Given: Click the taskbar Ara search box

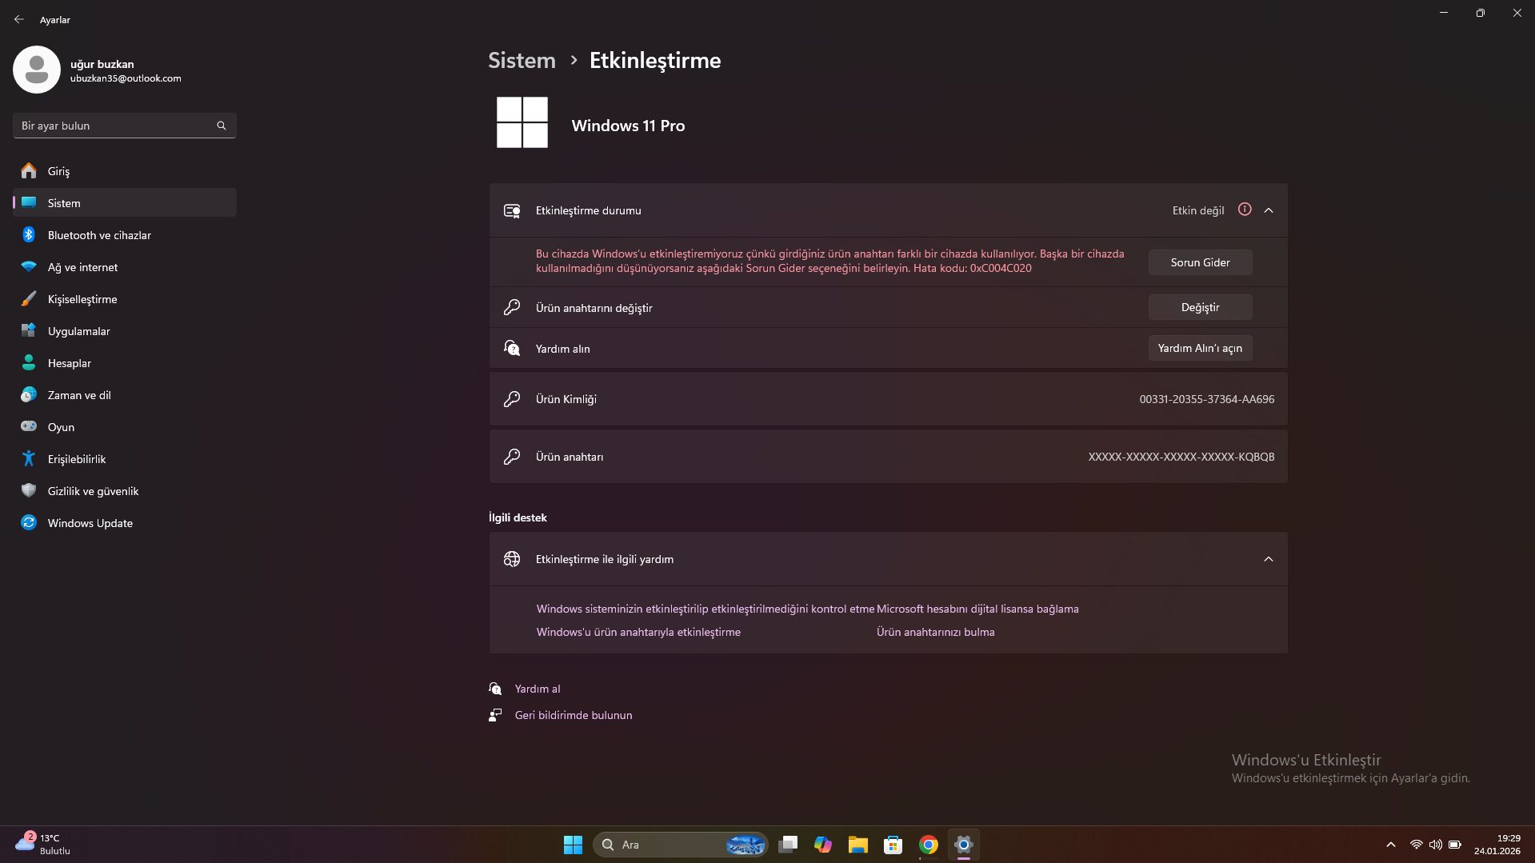Looking at the screenshot, I should (681, 845).
